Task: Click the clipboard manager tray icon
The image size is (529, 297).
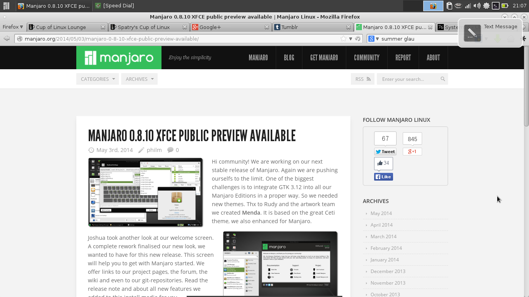Action: pos(449,6)
